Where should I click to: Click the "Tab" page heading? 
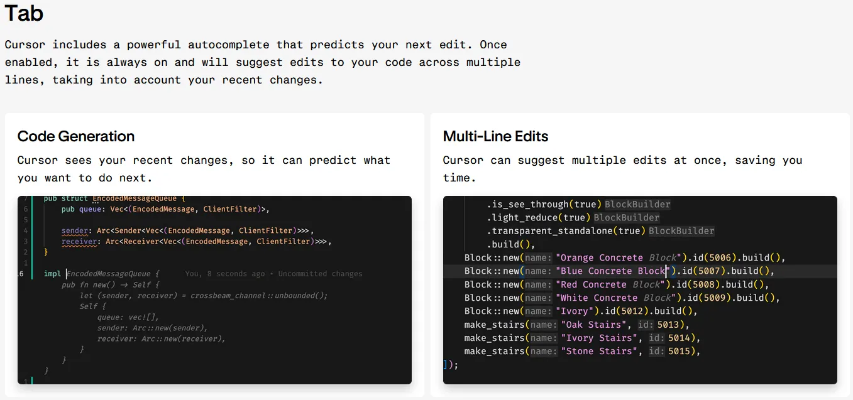click(24, 13)
